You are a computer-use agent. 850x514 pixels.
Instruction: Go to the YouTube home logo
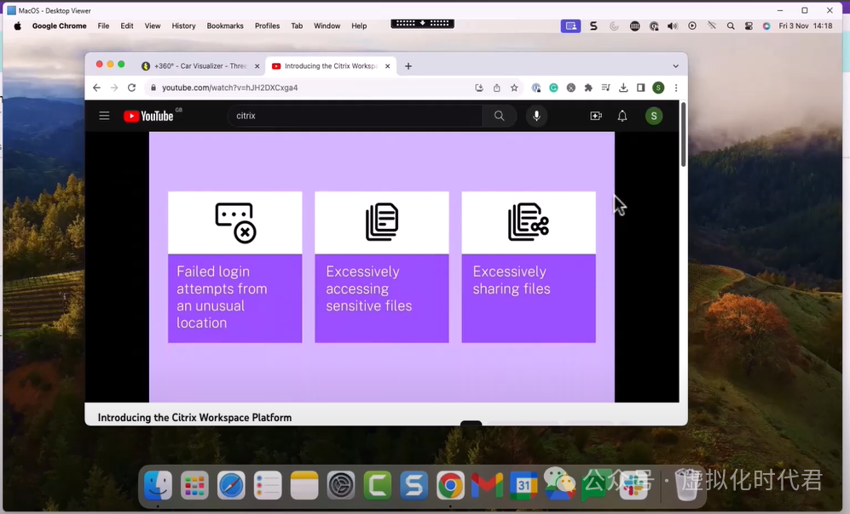[148, 116]
